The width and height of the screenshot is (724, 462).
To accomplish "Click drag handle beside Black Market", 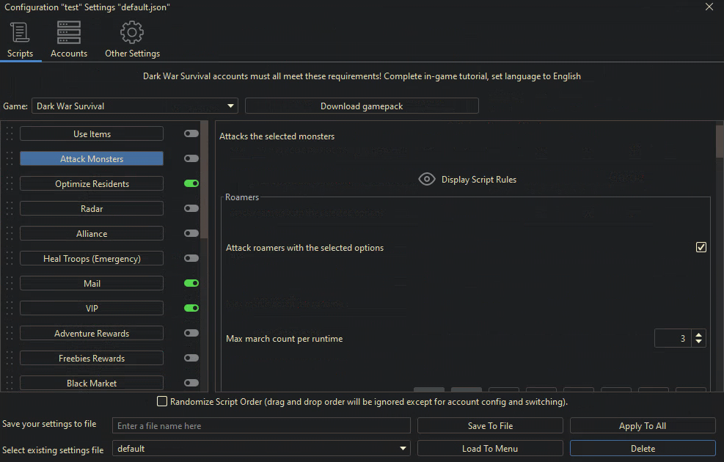I will point(10,384).
